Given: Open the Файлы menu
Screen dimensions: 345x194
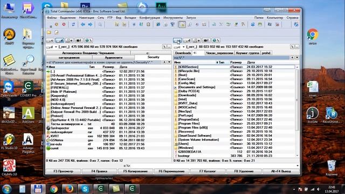Looking at the screenshot, I should click(x=52, y=18).
